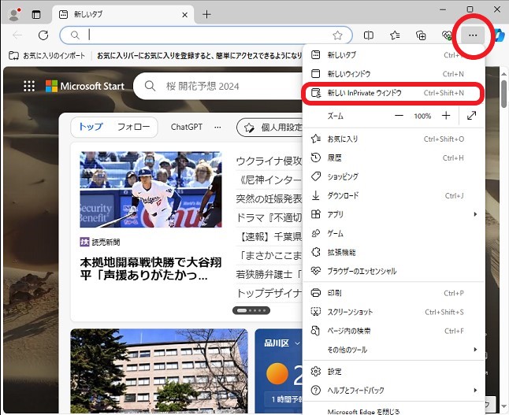Expand その他のツール submenu

(393, 350)
